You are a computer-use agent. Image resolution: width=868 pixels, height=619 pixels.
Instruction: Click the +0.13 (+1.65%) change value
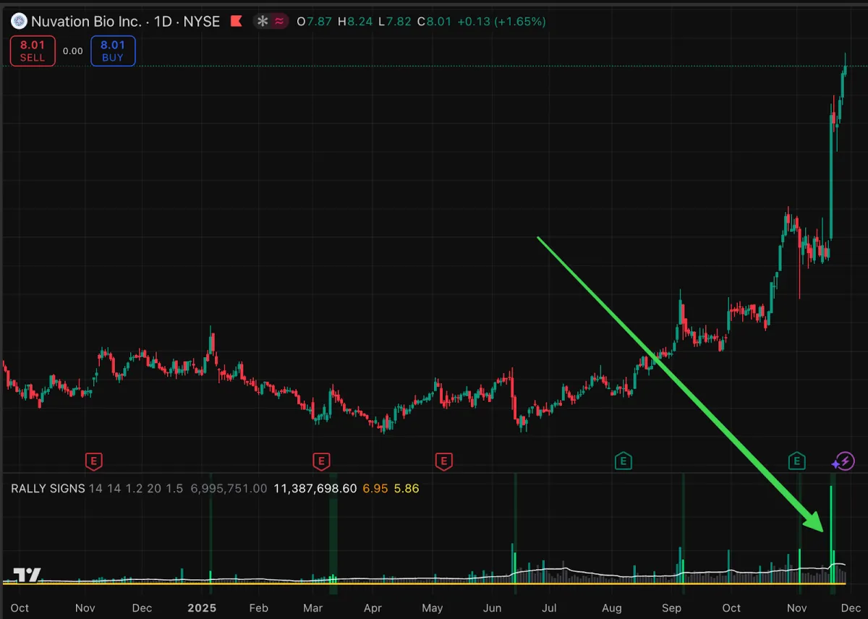click(501, 21)
